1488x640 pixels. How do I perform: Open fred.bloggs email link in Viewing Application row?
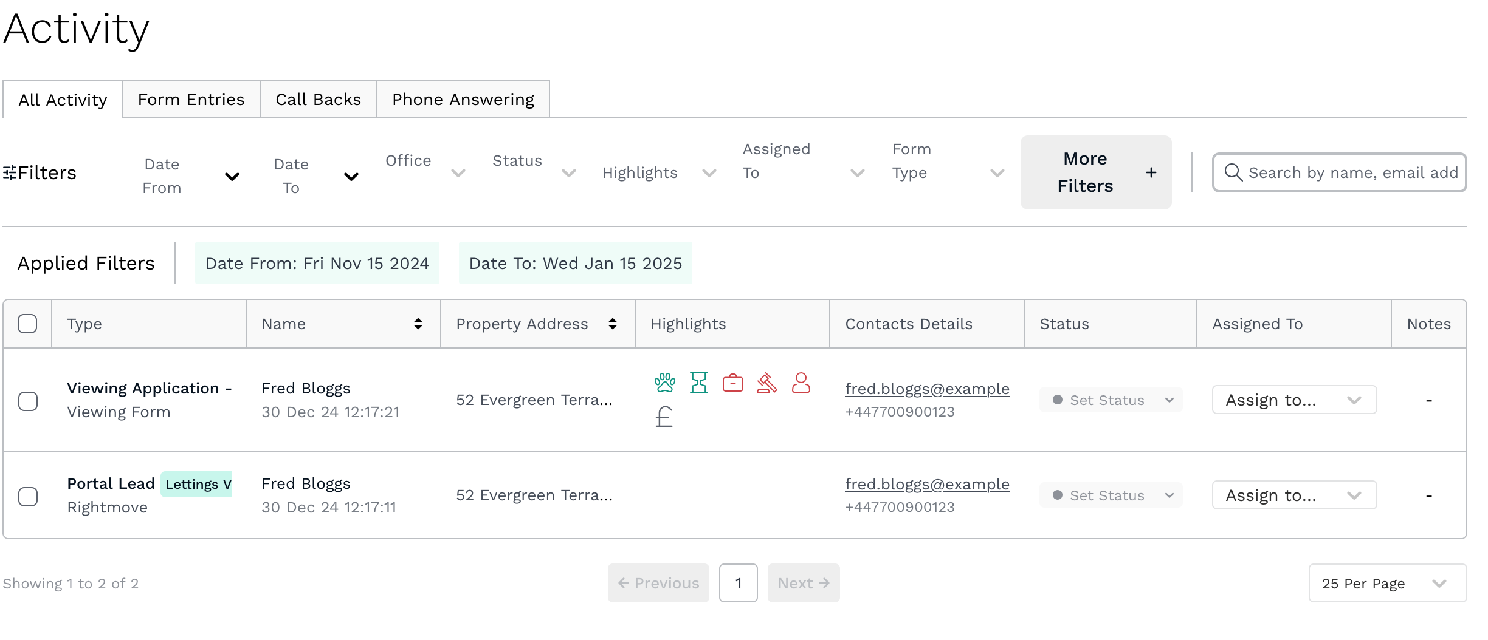tap(927, 389)
